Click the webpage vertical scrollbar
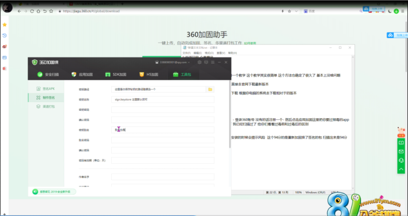 pos(406,47)
